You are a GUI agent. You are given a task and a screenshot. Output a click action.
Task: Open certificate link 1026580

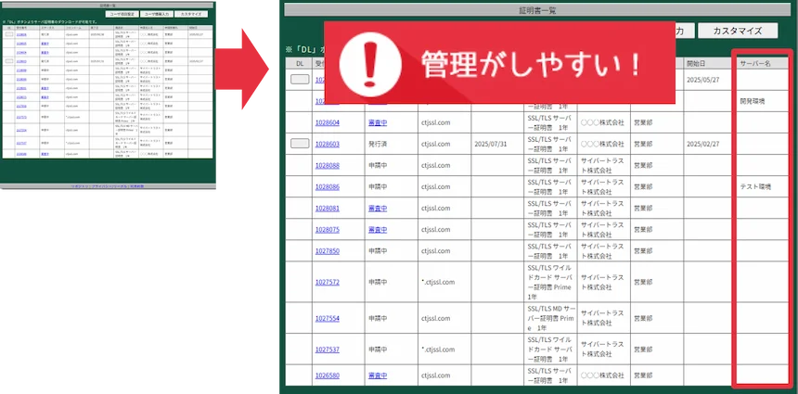tap(327, 375)
